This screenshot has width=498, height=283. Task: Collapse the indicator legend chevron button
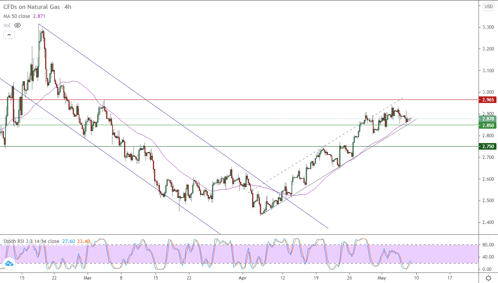click(9, 35)
